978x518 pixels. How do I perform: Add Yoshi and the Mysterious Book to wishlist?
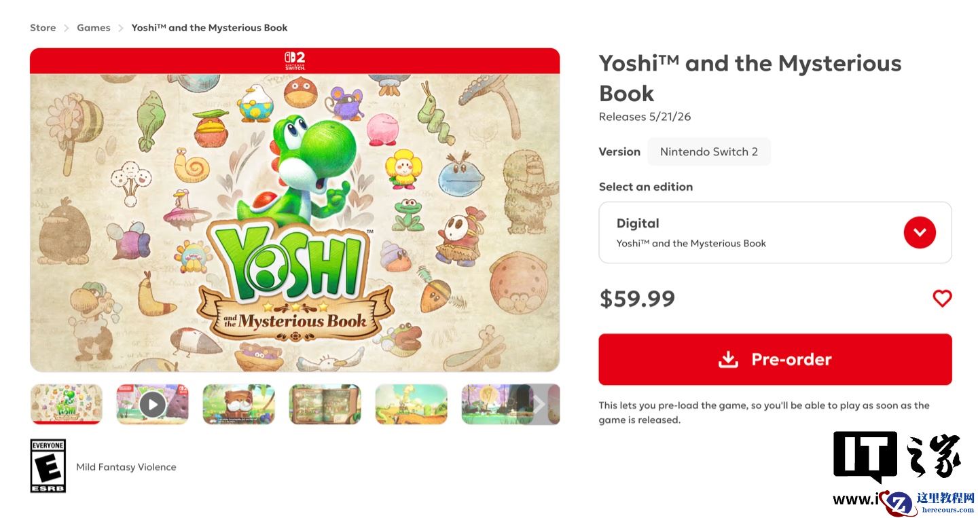942,298
